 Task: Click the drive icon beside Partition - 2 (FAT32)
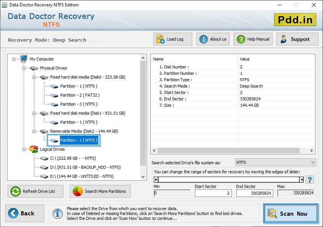[x=54, y=95]
